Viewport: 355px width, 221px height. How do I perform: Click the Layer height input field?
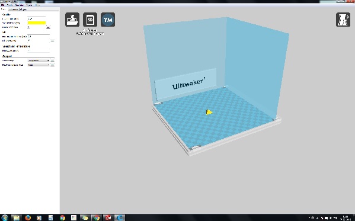tap(36, 18)
